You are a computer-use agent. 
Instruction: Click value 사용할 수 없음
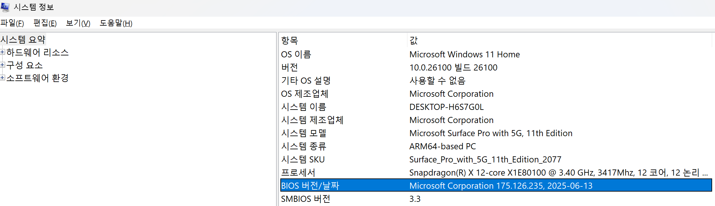tap(437, 80)
